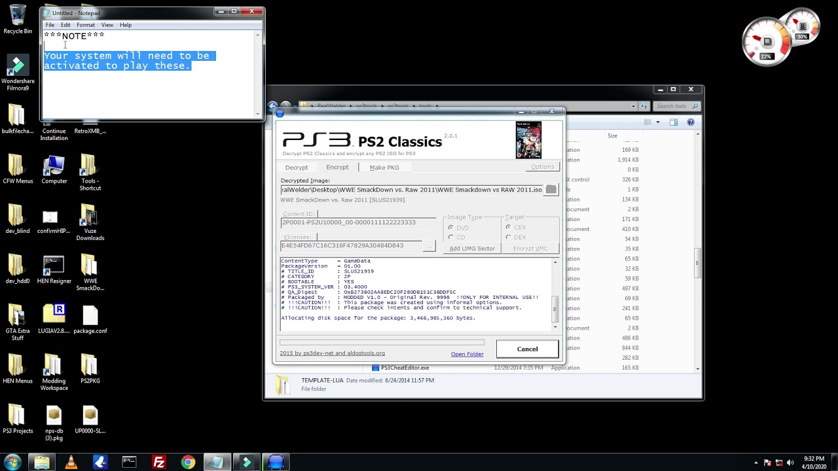The width and height of the screenshot is (838, 471).
Task: Browse for decrypted image folder icon
Action: 551,190
